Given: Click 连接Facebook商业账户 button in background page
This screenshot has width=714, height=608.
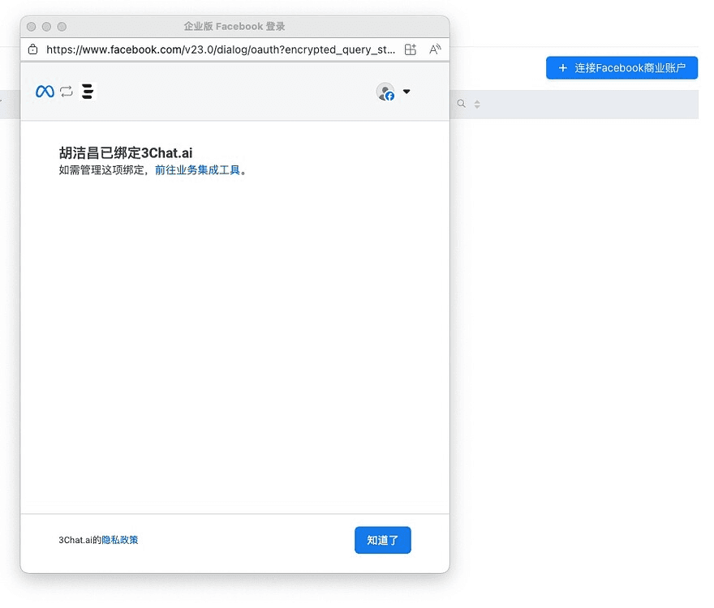Looking at the screenshot, I should pyautogui.click(x=622, y=68).
